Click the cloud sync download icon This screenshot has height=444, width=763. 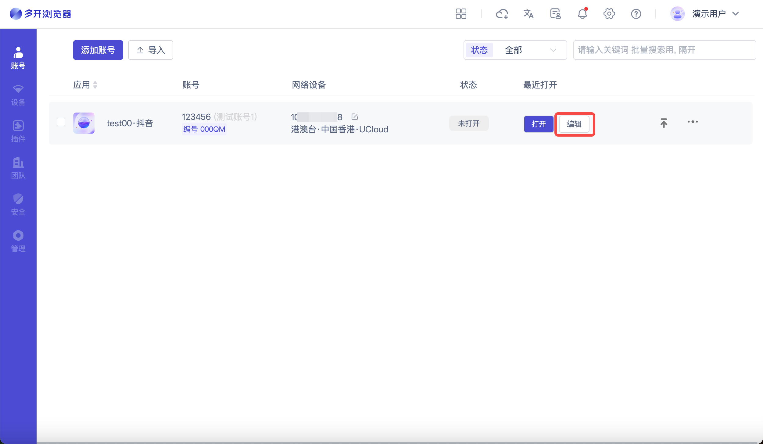(x=502, y=14)
